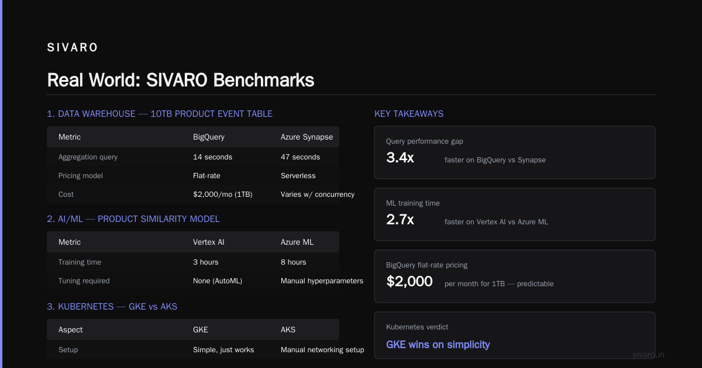The height and width of the screenshot is (368, 702).
Task: Click the 'Metric' header in AI/ML table
Action: 70,242
